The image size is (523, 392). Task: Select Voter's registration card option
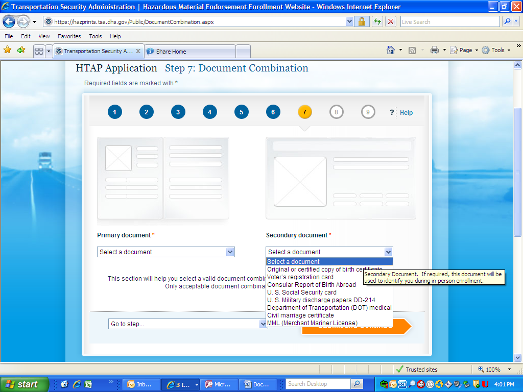point(300,277)
